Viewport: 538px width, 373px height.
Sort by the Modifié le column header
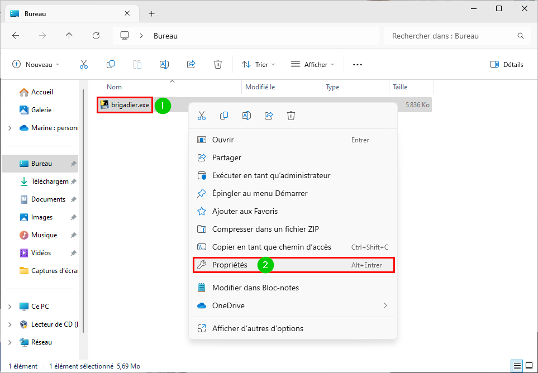point(282,87)
